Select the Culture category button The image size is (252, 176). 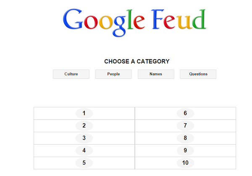[x=71, y=74]
